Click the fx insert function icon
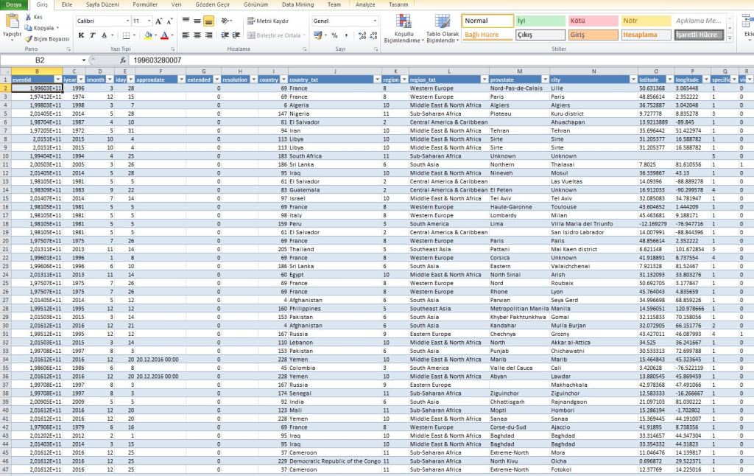The height and width of the screenshot is (476, 754). point(122,60)
